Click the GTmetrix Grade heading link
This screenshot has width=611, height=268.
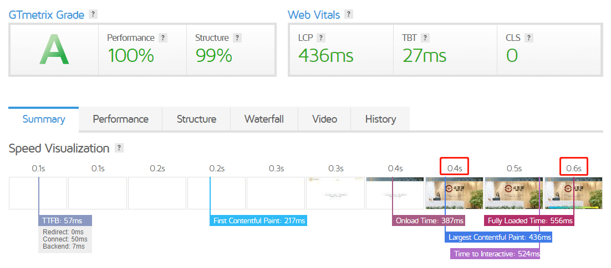47,15
